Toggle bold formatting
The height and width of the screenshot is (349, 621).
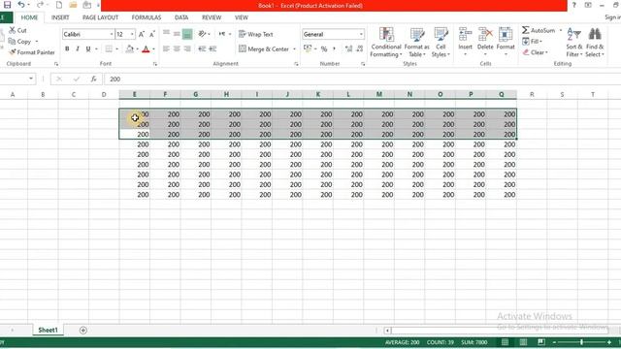(x=67, y=48)
